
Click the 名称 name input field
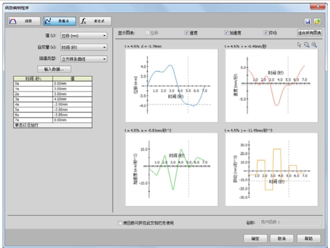coord(290,222)
